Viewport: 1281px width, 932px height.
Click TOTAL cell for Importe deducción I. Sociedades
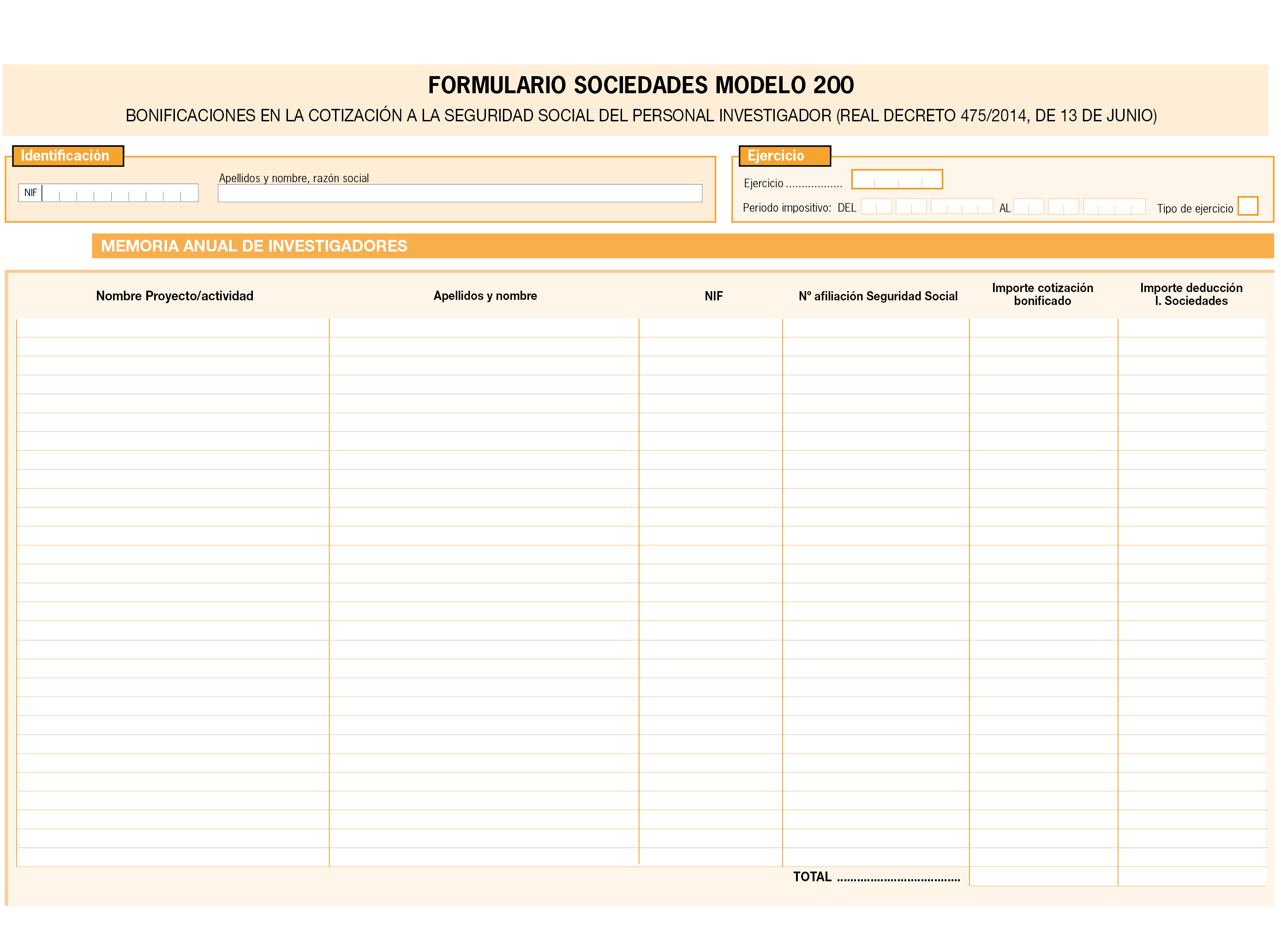[1192, 876]
